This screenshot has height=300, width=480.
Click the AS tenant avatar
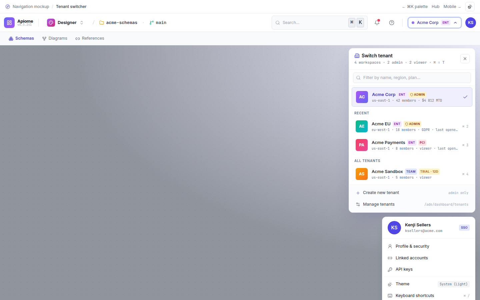point(362,174)
